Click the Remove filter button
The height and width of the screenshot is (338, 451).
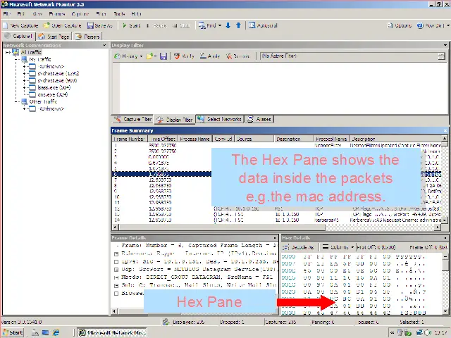coord(237,56)
